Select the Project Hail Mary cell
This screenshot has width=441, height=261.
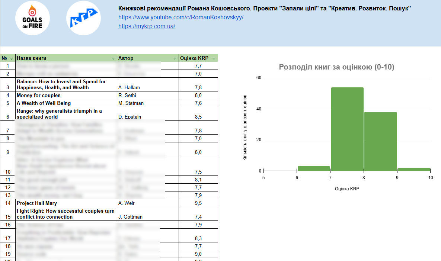click(x=37, y=203)
